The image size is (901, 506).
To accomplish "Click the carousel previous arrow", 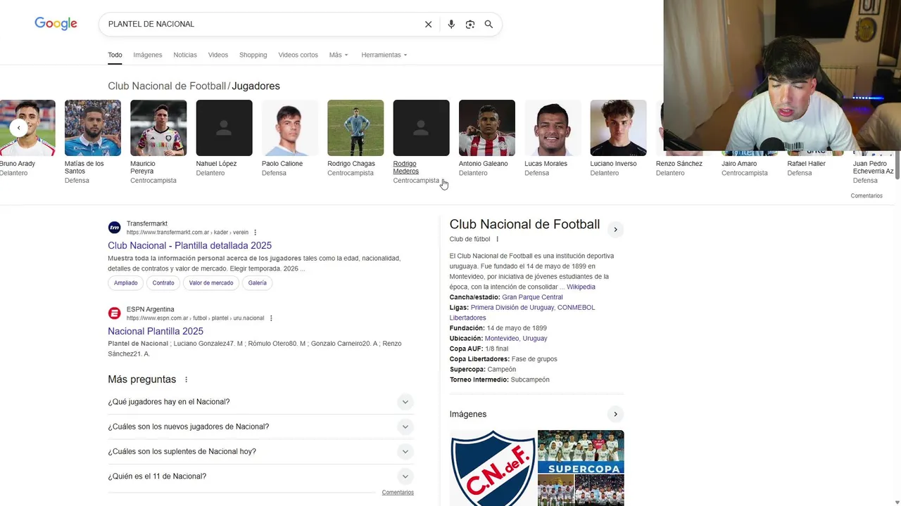I will pos(18,128).
